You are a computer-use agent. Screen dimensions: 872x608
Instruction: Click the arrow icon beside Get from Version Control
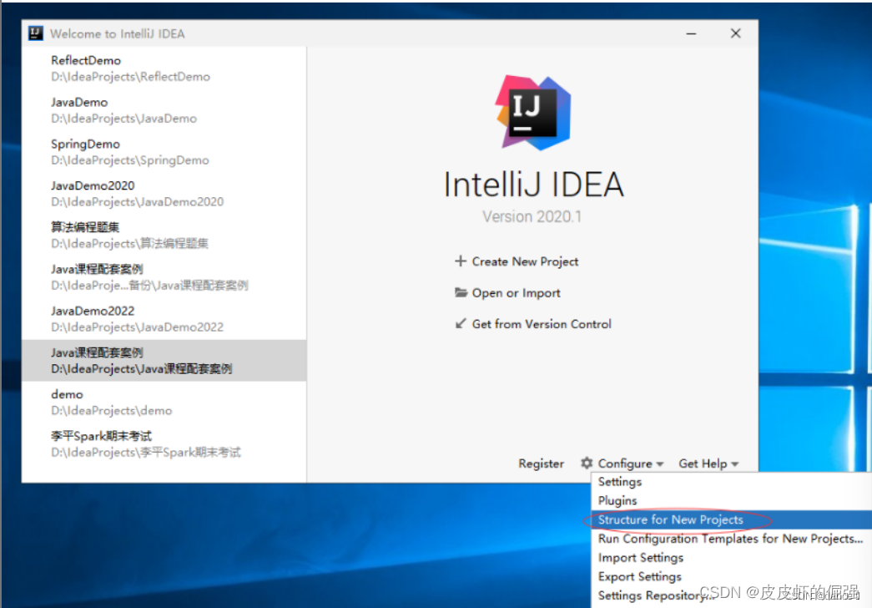pyautogui.click(x=461, y=323)
